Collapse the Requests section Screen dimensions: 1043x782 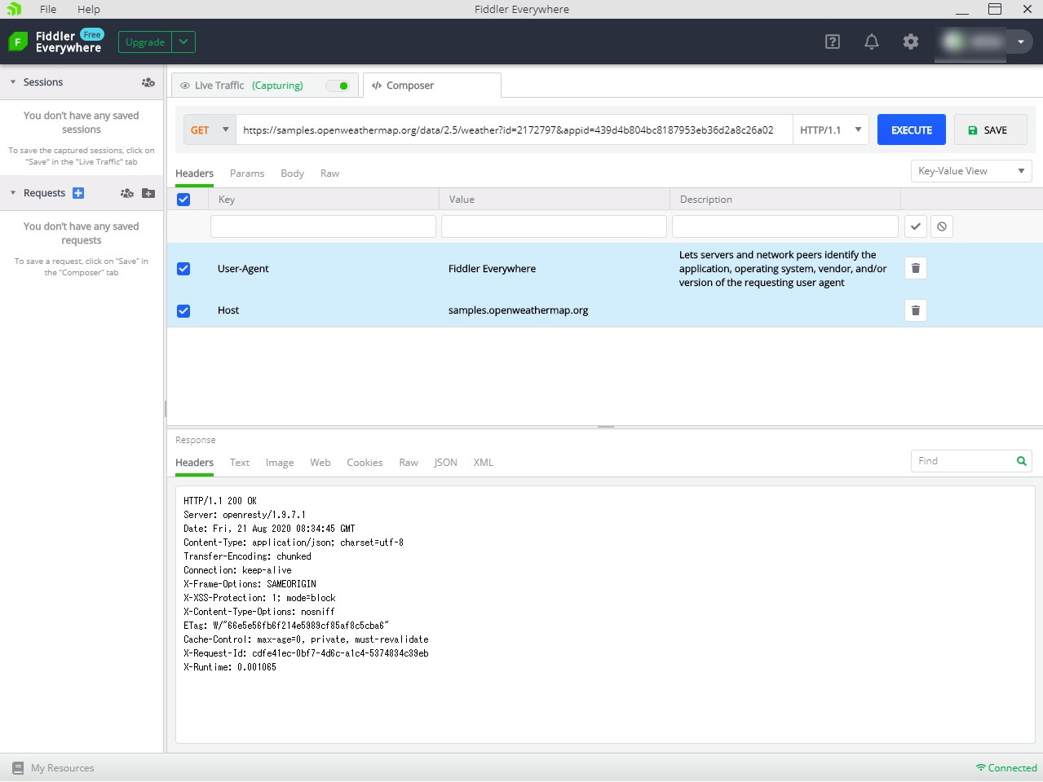[13, 193]
